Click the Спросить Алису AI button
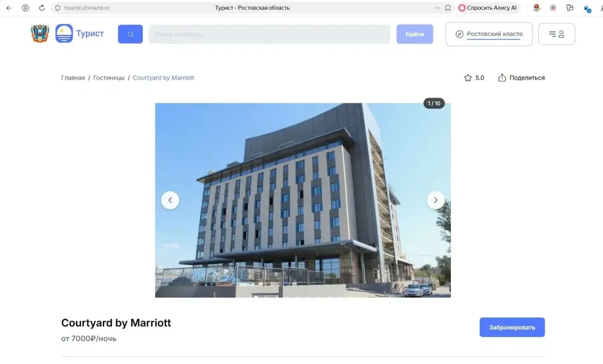 [488, 8]
